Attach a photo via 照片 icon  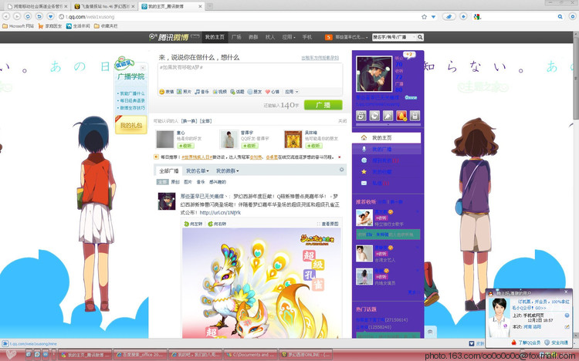coord(184,92)
